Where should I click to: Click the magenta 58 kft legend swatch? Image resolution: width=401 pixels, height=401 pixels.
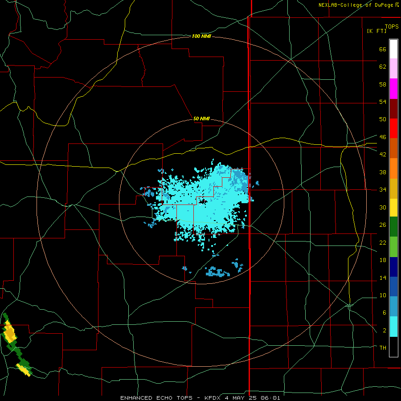click(x=393, y=89)
